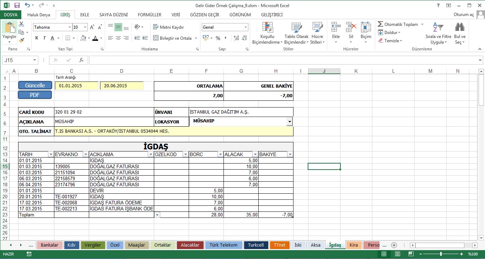Click the Biçim format cells icon

366,28
